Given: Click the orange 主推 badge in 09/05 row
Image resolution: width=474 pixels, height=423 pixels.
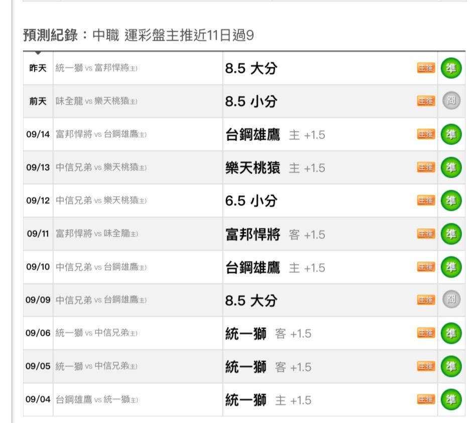Looking at the screenshot, I should pyautogui.click(x=426, y=366).
